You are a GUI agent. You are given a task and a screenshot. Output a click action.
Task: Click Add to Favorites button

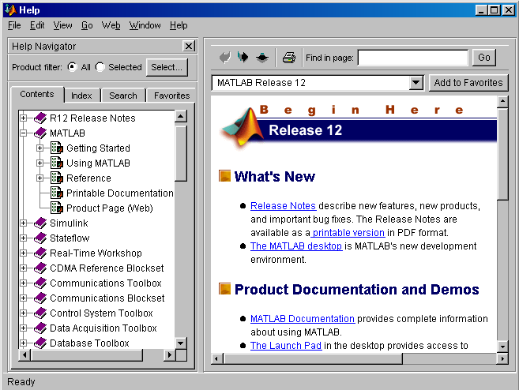468,82
